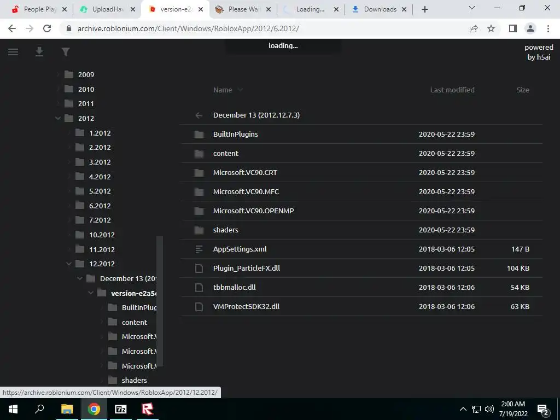Sort by Last modified column
The height and width of the screenshot is (420, 560).
(452, 90)
